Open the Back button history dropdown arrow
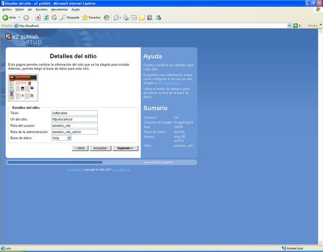Image resolution: width=323 pixels, height=252 pixels. coord(19,18)
